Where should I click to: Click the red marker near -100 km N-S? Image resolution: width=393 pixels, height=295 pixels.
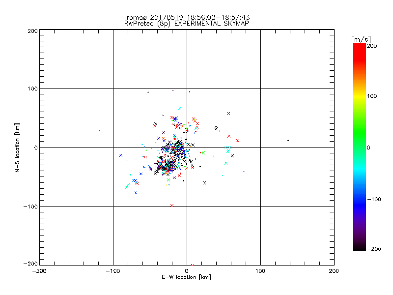pyautogui.click(x=171, y=206)
